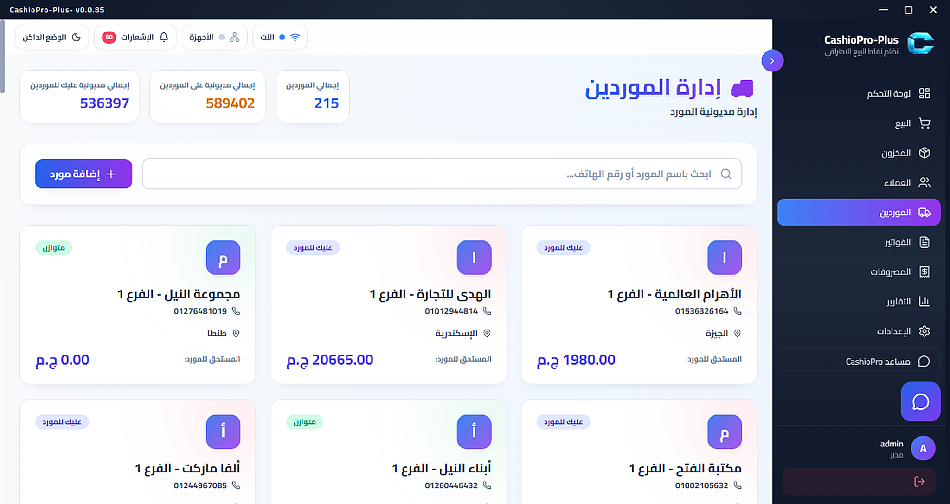This screenshot has width=950, height=504.
Task: Click the إجمالي الموردين 215 stat card
Action: click(312, 96)
